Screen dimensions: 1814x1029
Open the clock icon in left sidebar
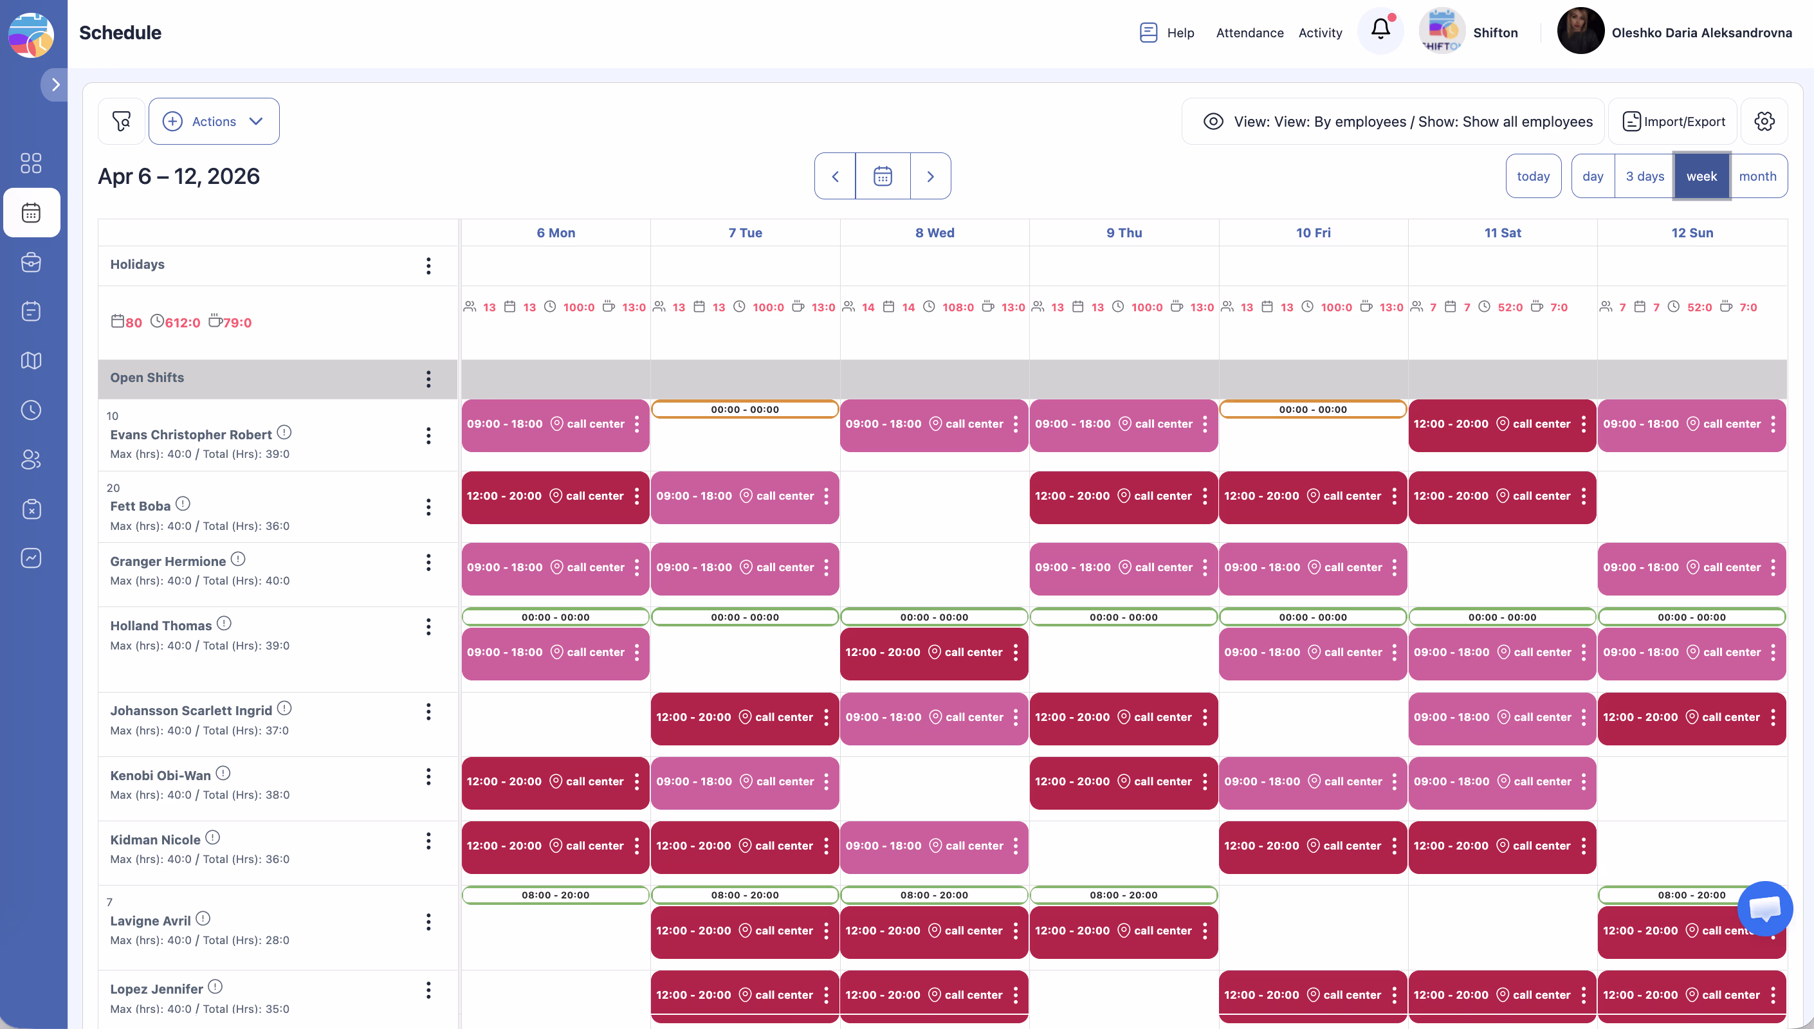point(31,410)
